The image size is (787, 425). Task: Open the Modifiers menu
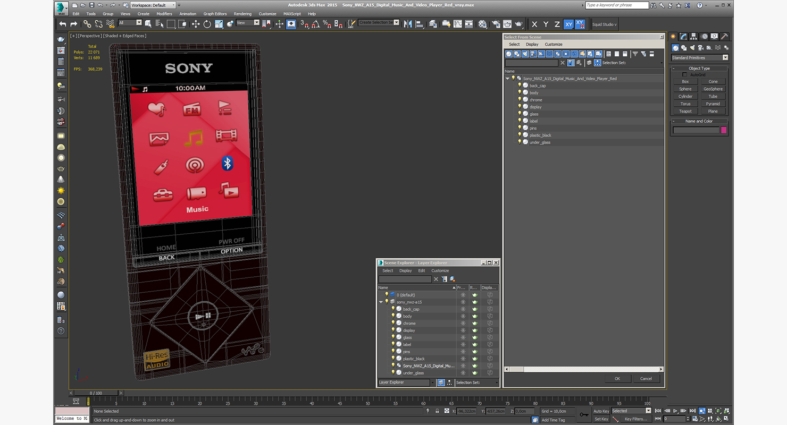[164, 14]
